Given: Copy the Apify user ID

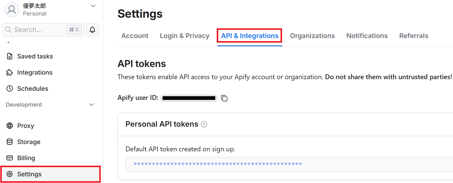Looking at the screenshot, I should tap(224, 98).
